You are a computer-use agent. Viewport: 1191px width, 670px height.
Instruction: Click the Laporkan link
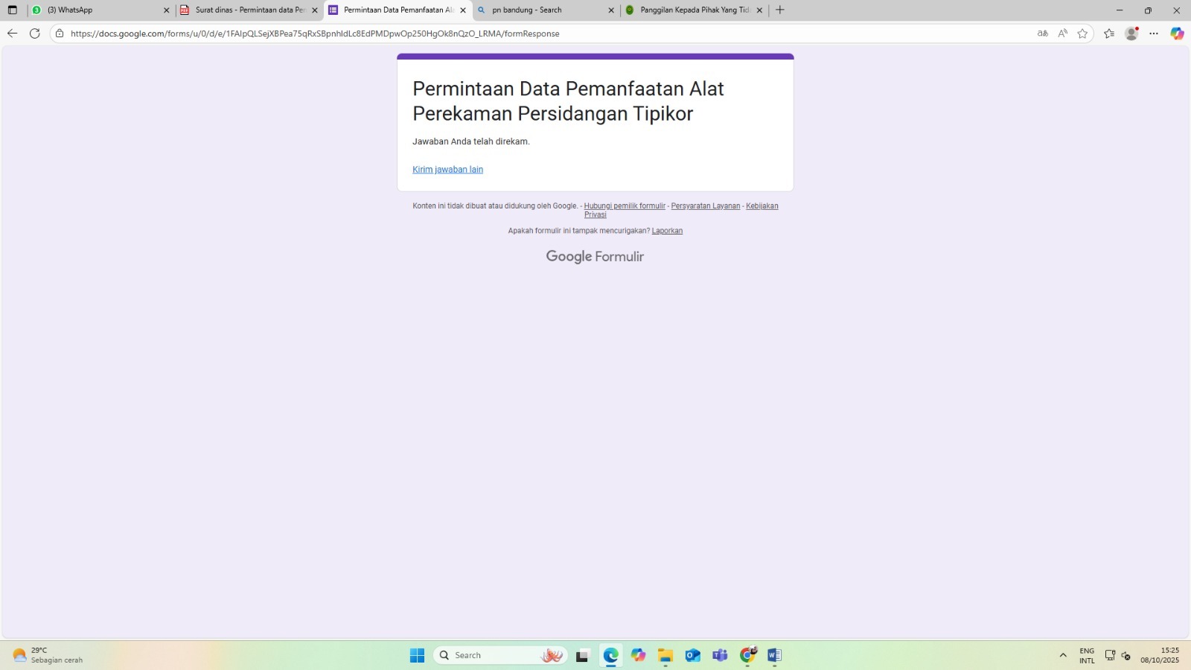[x=667, y=231]
